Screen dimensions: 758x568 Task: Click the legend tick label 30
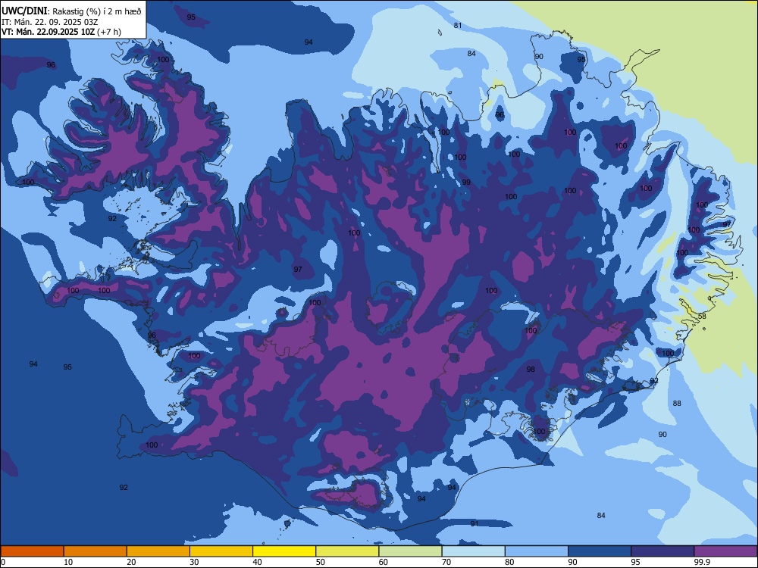click(194, 562)
